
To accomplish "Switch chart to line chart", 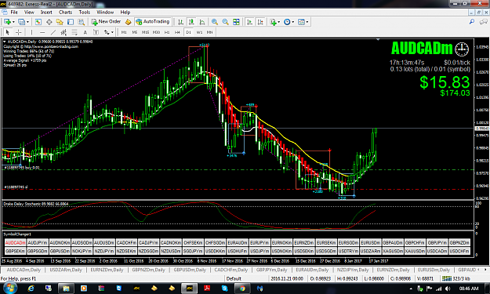I will pyautogui.click(x=202, y=22).
